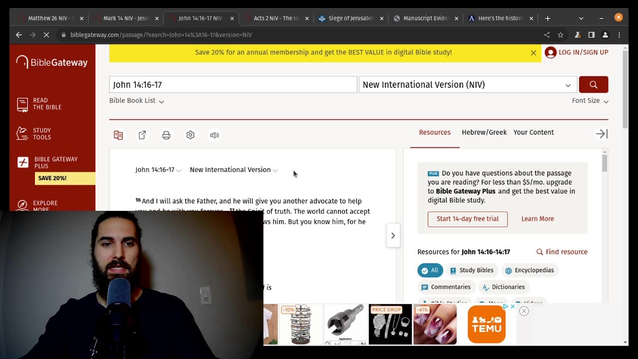This screenshot has height=359, width=638.
Task: Toggle Study Bibles filter chip
Action: coord(472,270)
